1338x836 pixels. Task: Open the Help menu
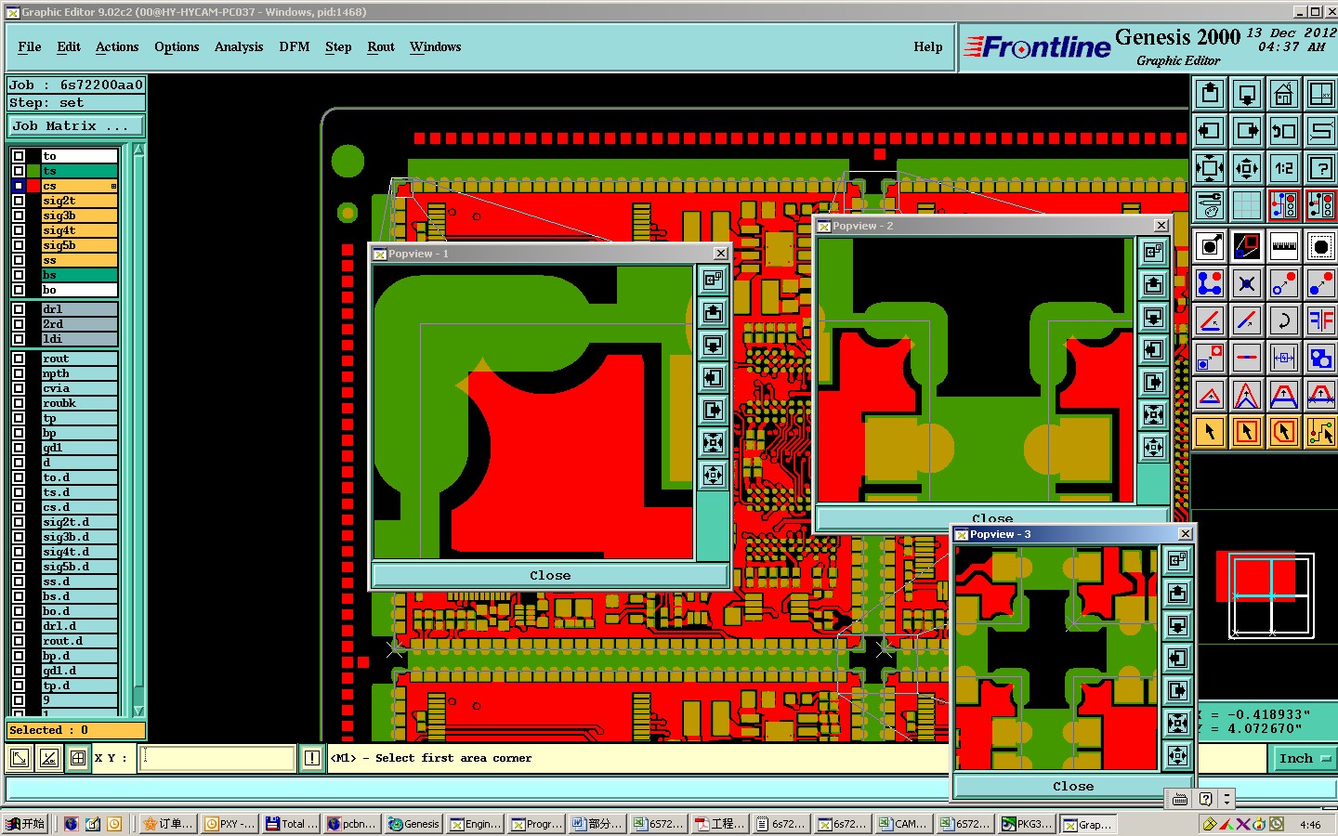click(928, 46)
